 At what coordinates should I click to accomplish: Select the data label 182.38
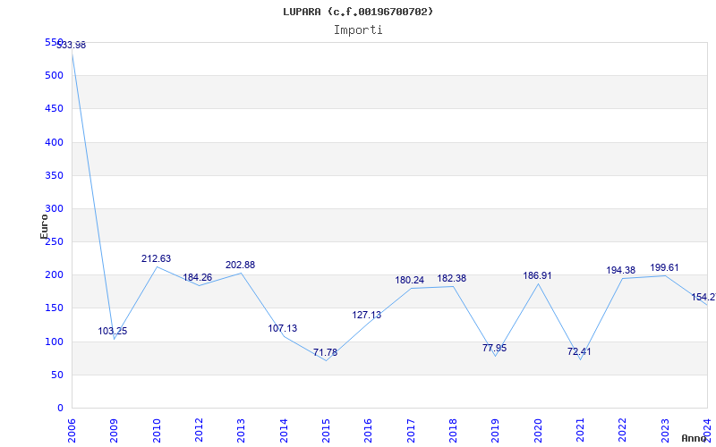452,278
